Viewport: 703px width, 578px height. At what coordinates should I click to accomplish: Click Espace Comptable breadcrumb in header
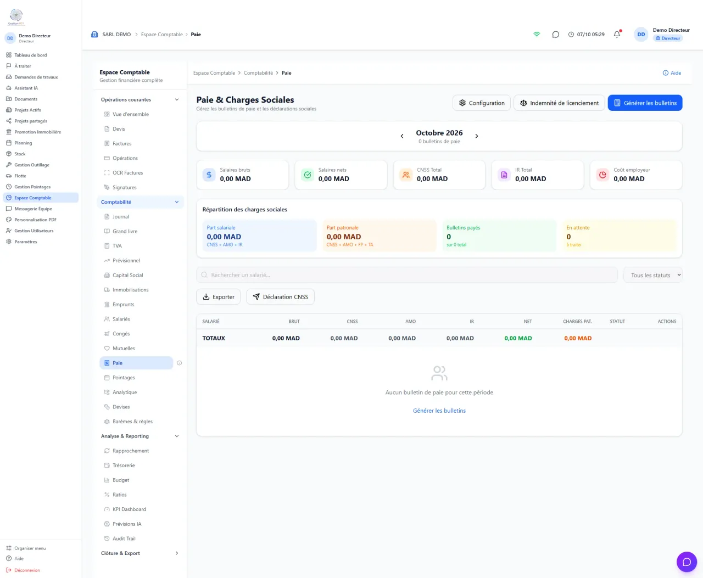pyautogui.click(x=162, y=34)
